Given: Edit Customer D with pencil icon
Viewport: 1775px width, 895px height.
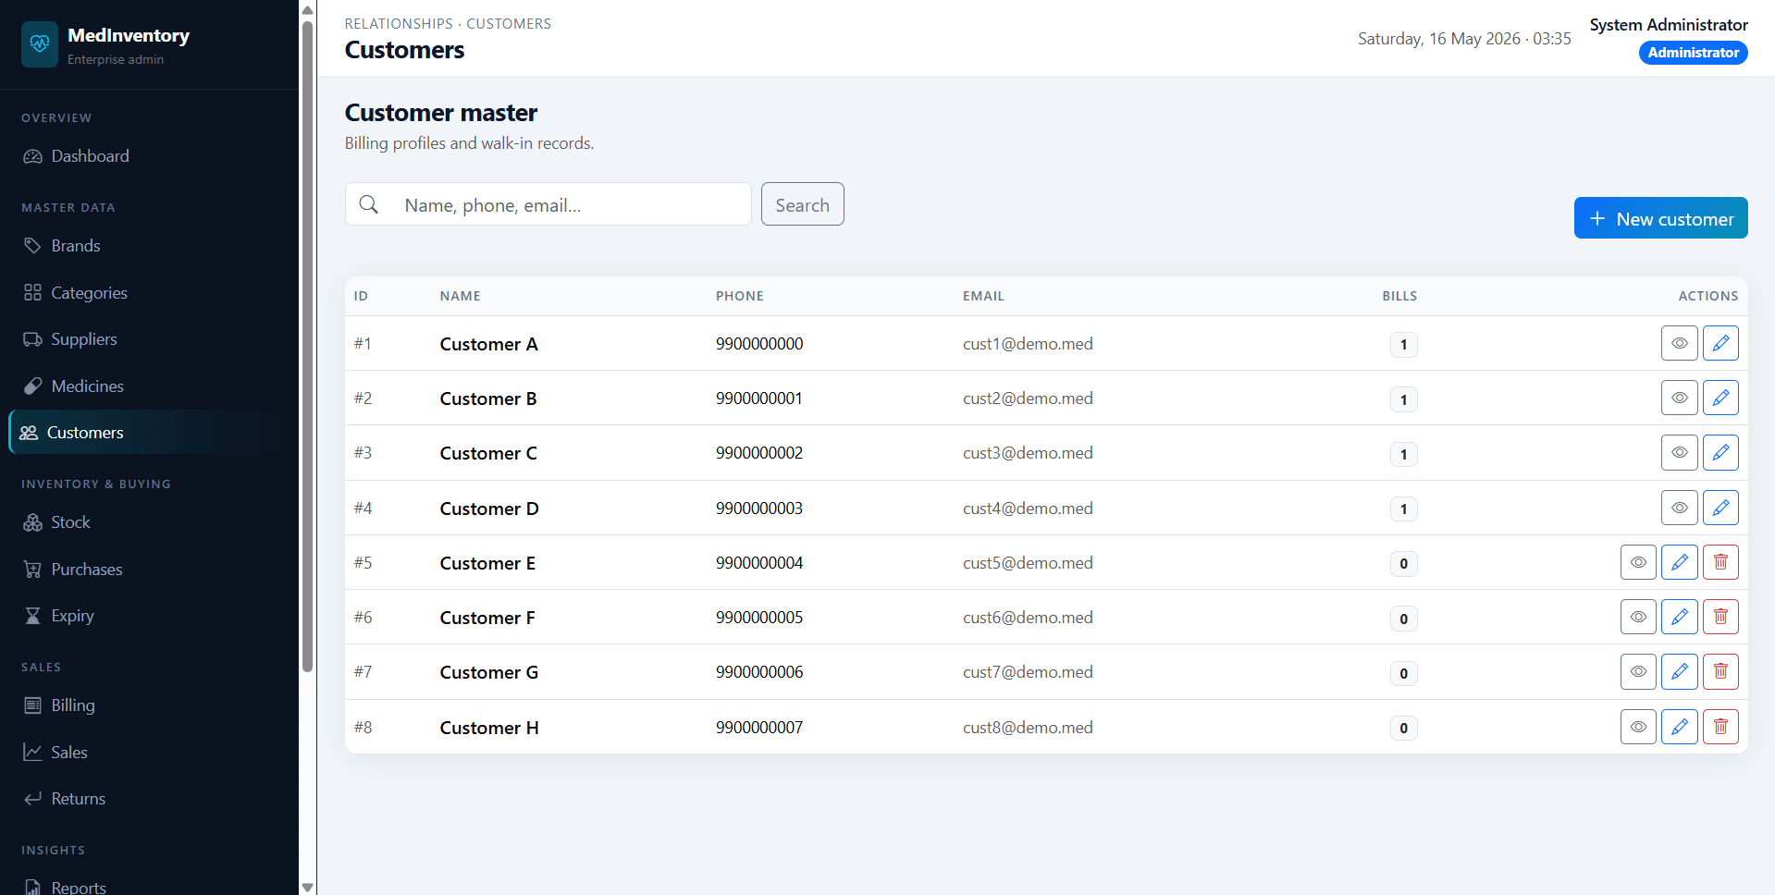Looking at the screenshot, I should 1720,508.
